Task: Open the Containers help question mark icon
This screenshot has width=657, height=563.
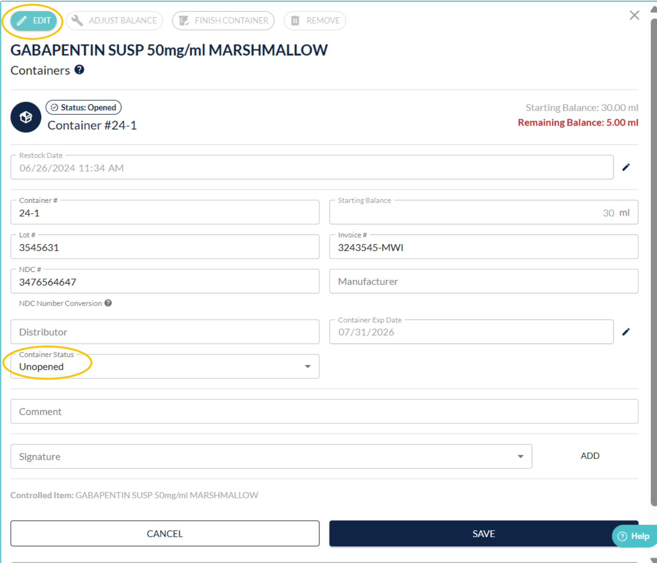Action: click(80, 69)
